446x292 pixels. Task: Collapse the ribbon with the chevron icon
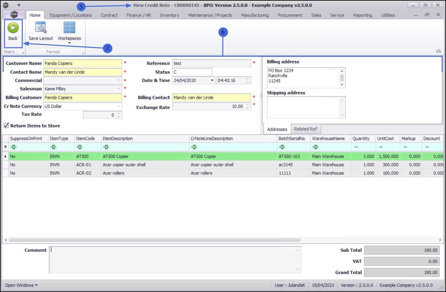coord(438,51)
